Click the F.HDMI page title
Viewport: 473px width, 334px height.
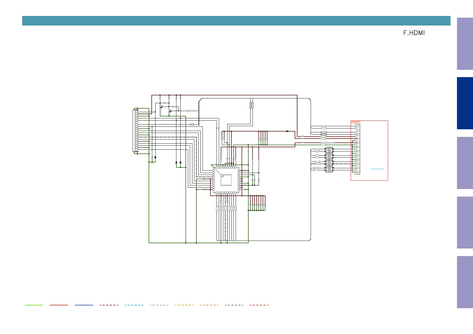414,33
